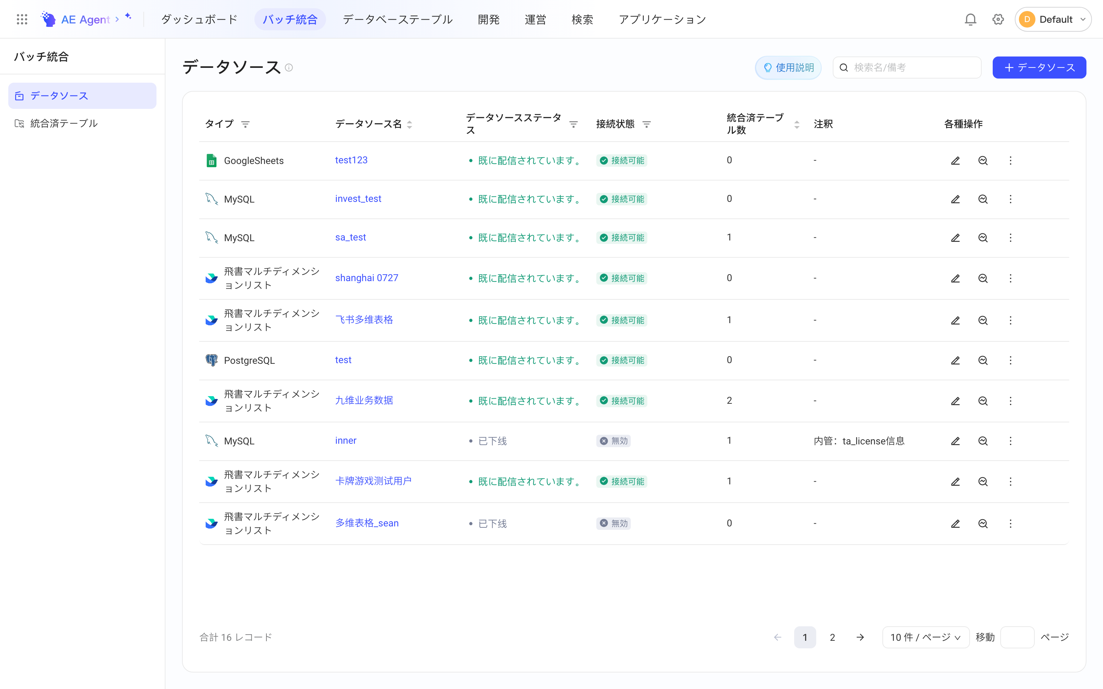Filter by タイプ column filter icon
The height and width of the screenshot is (689, 1103).
245,124
